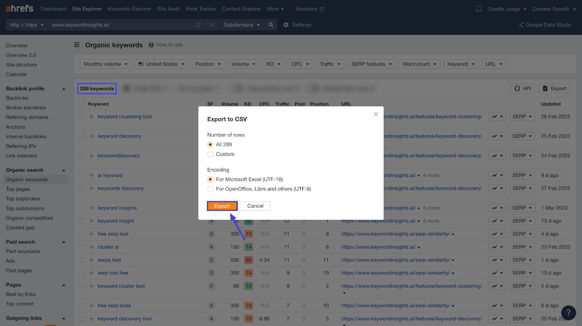
Task: Open the Academy external link
Action: (310, 9)
